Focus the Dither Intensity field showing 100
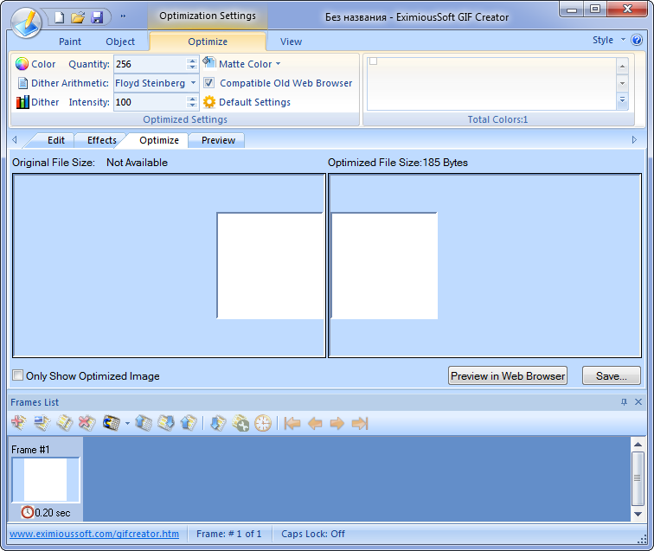The width and height of the screenshot is (654, 551). pyautogui.click(x=150, y=102)
